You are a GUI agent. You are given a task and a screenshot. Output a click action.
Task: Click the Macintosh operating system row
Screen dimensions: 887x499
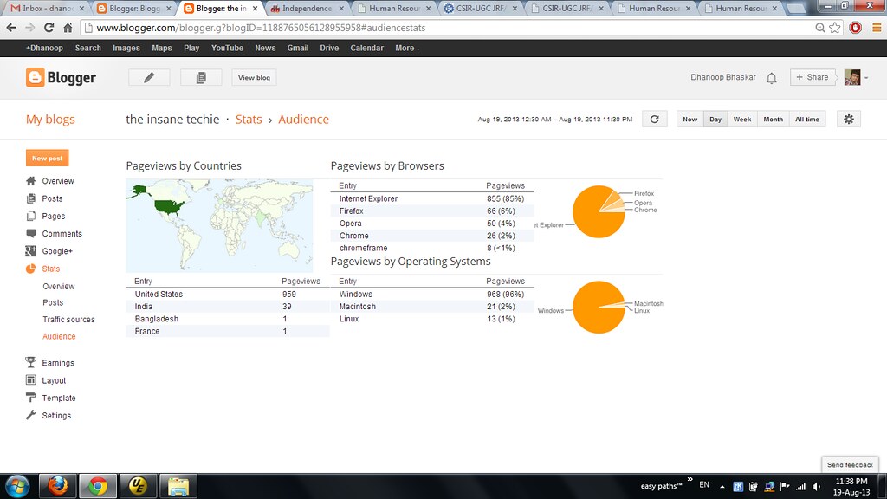click(432, 307)
